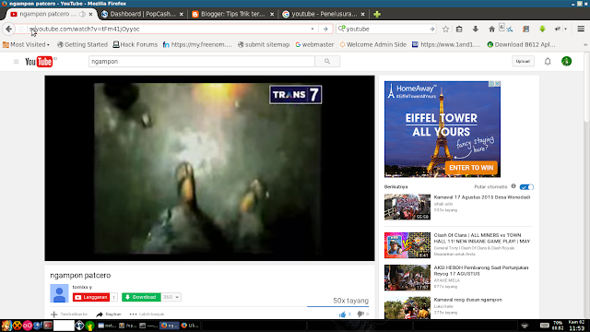This screenshot has height=332, width=590.
Task: Click the thumbs up like icon
Action: pos(342,314)
